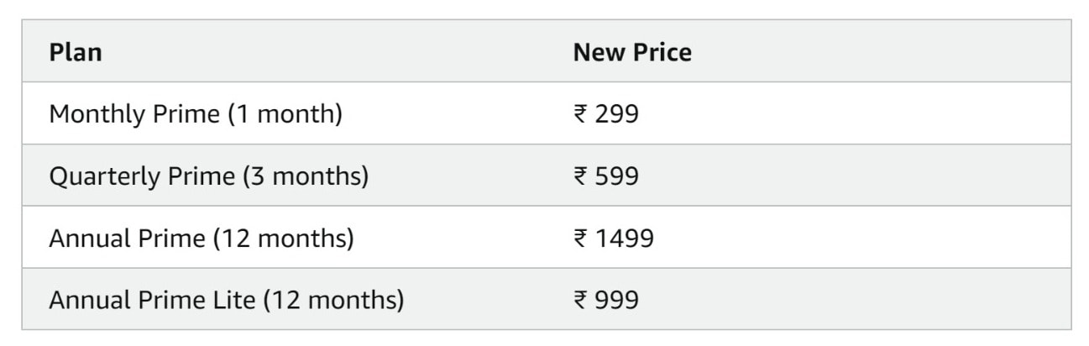Click the word "Lite" in the last row
The image size is (1089, 346).
[234, 300]
